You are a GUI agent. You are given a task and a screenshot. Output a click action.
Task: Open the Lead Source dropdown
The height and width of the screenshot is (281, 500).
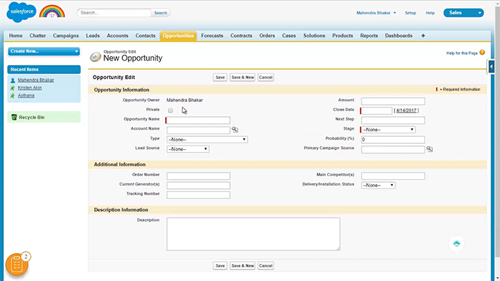[188, 149]
